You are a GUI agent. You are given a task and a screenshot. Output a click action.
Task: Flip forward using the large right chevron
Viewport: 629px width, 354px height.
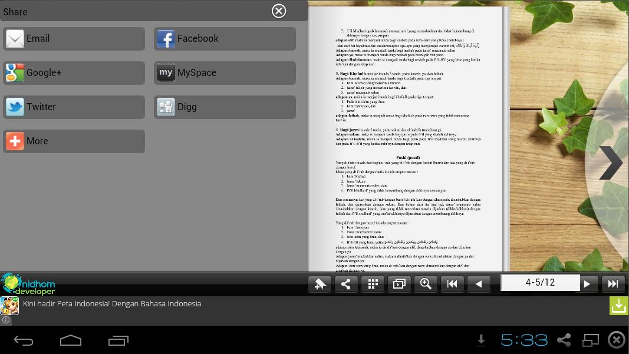click(x=610, y=163)
